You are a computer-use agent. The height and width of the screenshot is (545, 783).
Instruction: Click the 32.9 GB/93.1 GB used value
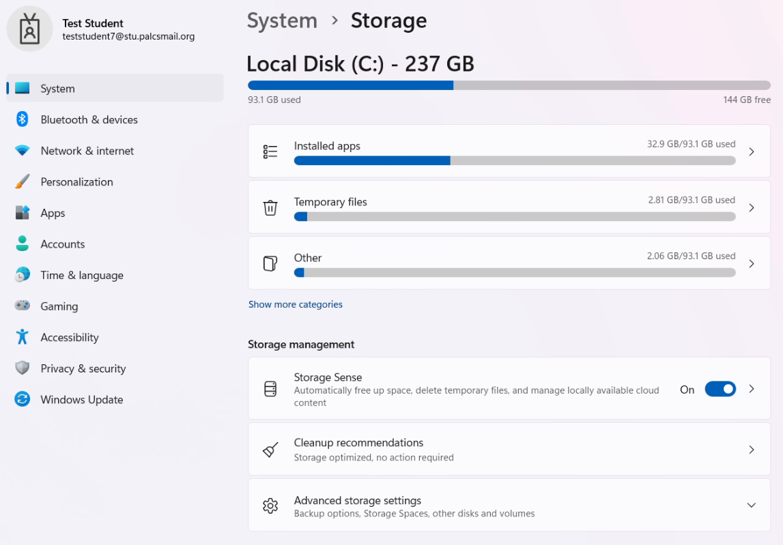(x=691, y=144)
